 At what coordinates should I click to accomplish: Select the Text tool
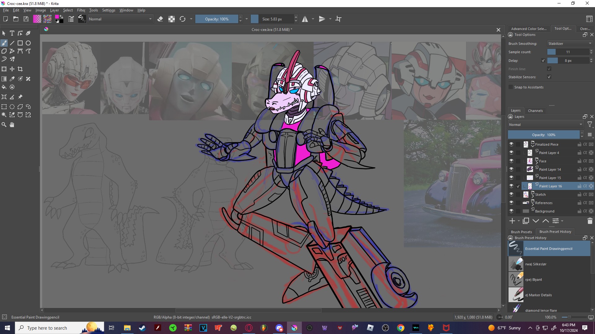(x=12, y=33)
